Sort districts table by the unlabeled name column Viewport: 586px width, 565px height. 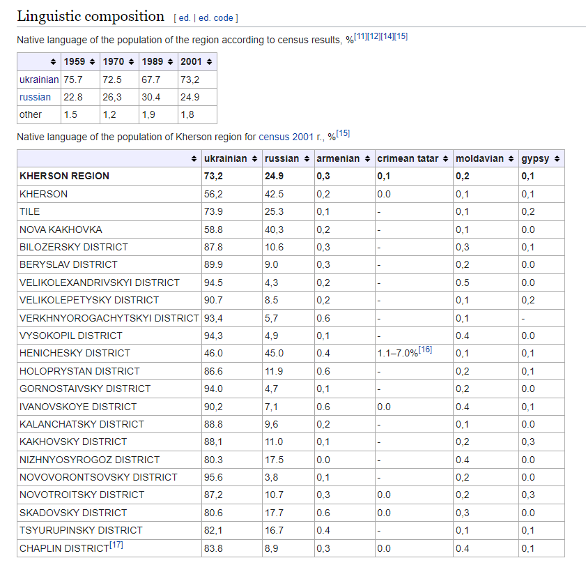point(194,159)
